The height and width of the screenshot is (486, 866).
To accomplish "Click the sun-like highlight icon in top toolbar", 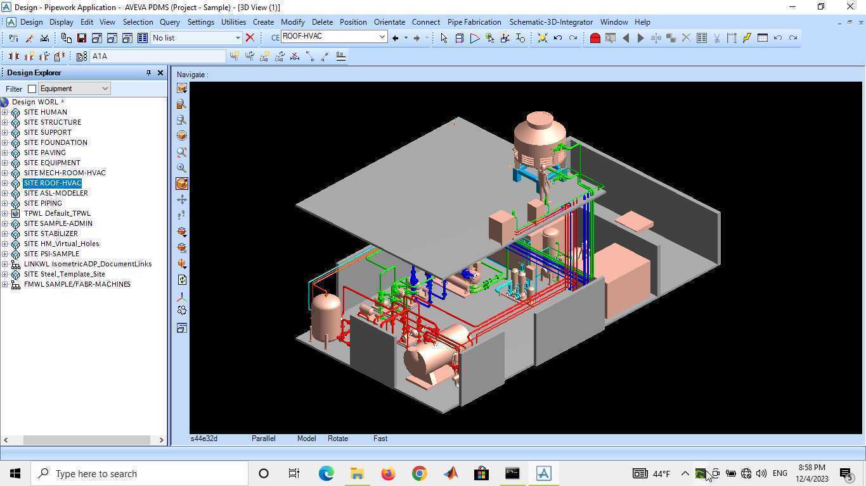I will (x=543, y=38).
